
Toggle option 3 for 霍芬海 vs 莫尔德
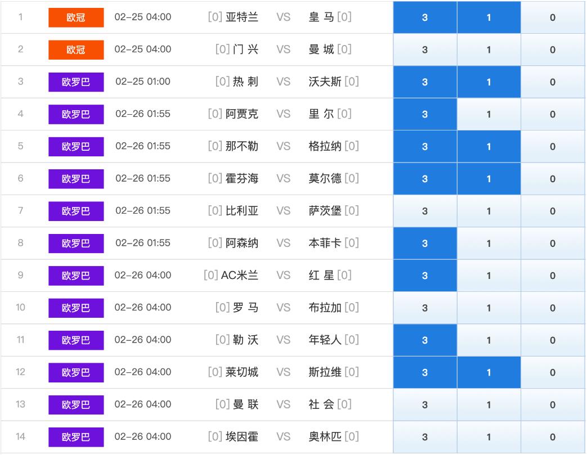[425, 178]
